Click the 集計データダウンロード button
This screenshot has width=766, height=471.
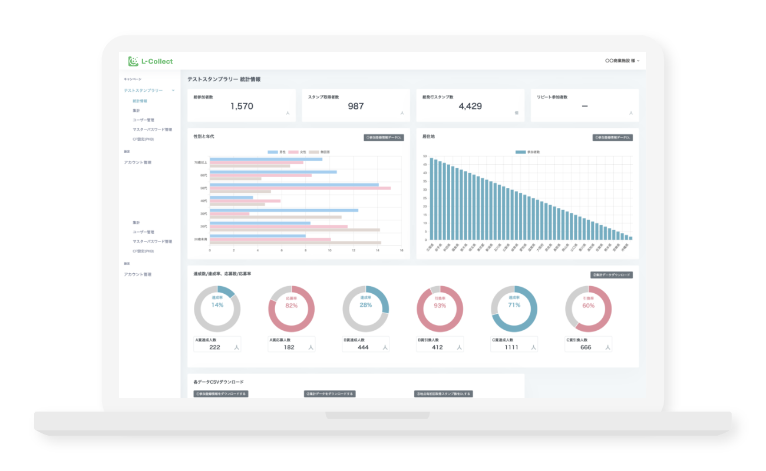pyautogui.click(x=612, y=275)
